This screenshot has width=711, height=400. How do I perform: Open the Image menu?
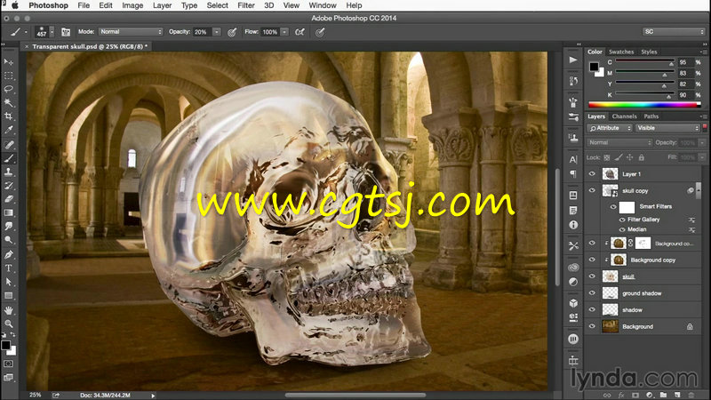(132, 5)
